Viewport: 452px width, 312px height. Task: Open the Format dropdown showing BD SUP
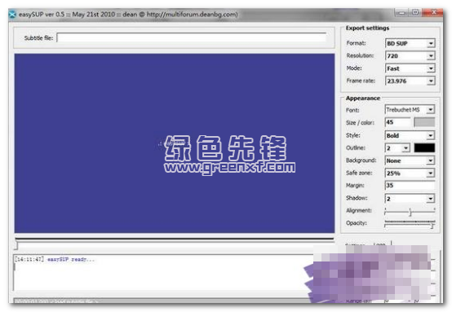pyautogui.click(x=410, y=43)
